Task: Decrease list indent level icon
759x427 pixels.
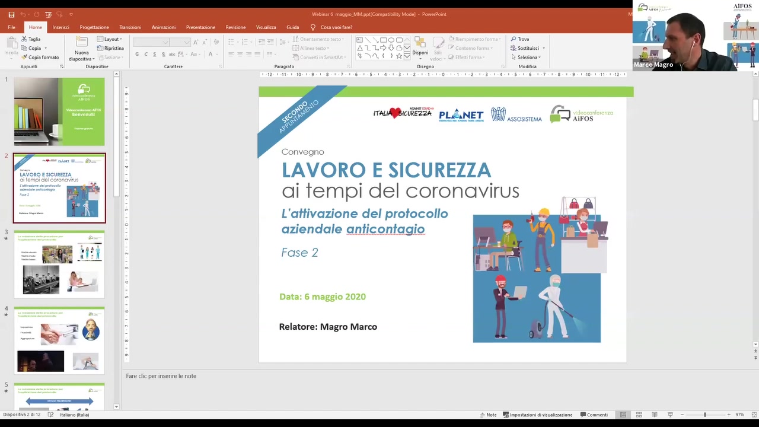Action: [261, 42]
